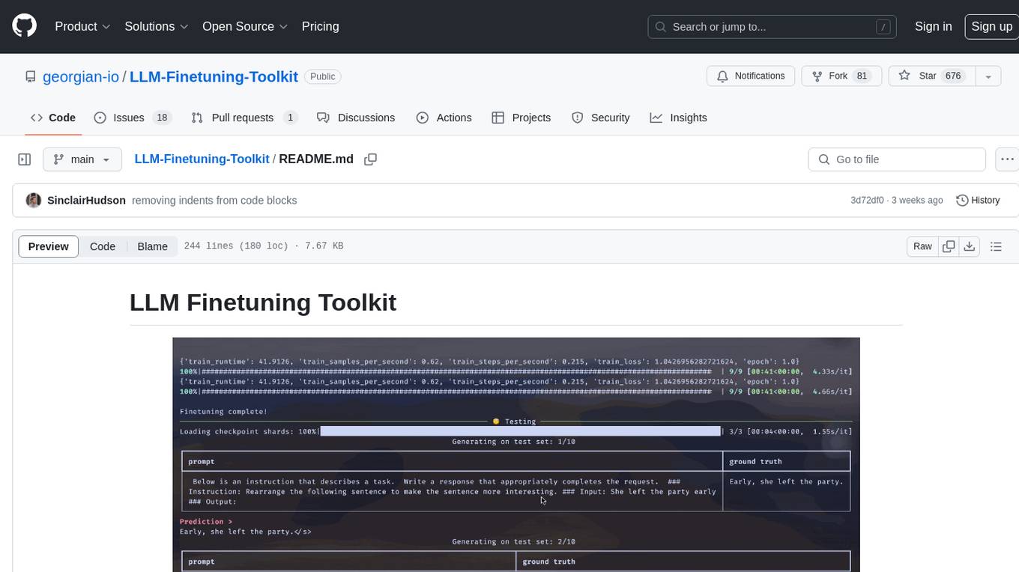This screenshot has width=1019, height=572.
Task: Go to LLM-Finetuning-Toolkit breadcrumb root
Action: pyautogui.click(x=202, y=159)
